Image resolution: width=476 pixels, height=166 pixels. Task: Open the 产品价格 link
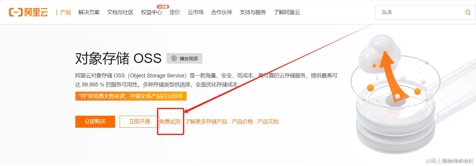[x=242, y=122]
